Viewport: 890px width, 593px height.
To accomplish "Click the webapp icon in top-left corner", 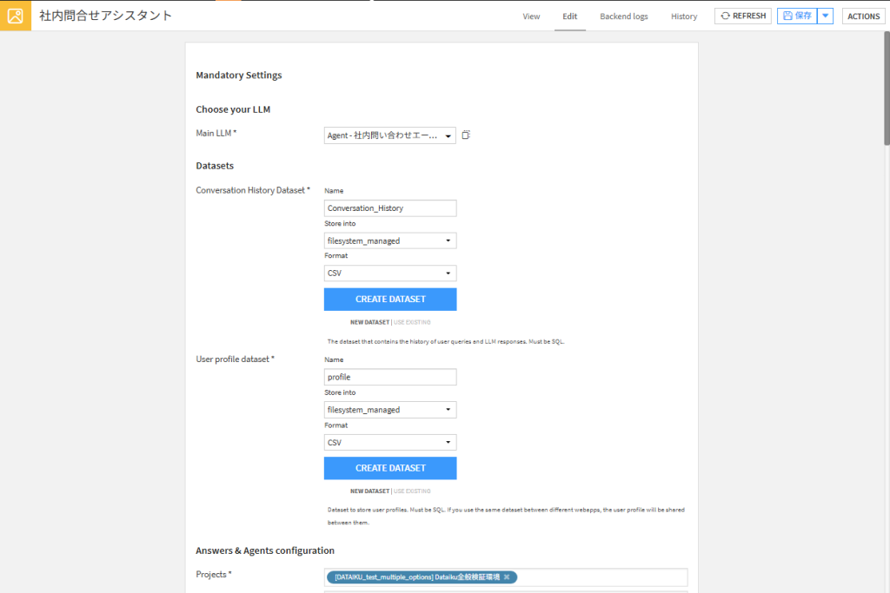I will pos(15,16).
